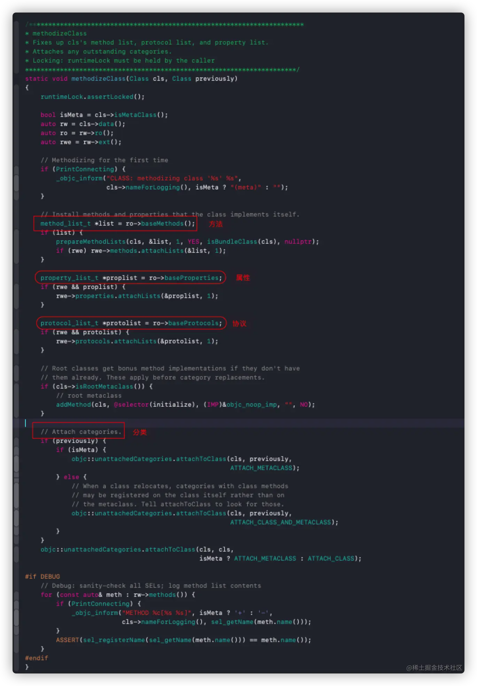Click the "methodizeClass" header comment line
The width and height of the screenshot is (477, 686).
[56, 33]
